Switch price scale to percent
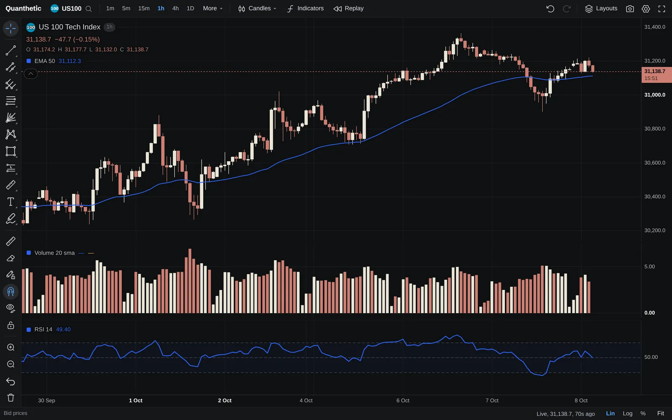Screen dimensions: 672x420 (x=643, y=414)
